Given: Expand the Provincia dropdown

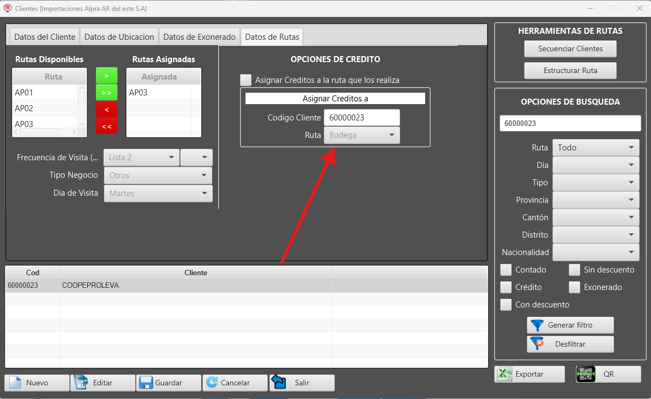Looking at the screenshot, I should [x=595, y=200].
